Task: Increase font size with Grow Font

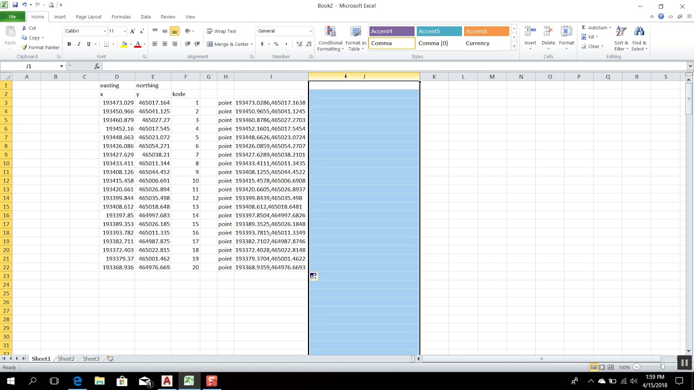Action: click(x=133, y=31)
